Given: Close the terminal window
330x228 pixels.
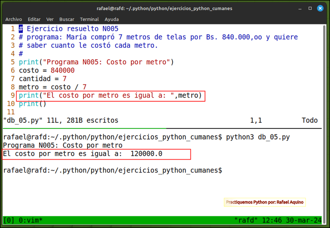Looking at the screenshot, I should pyautogui.click(x=320, y=9).
